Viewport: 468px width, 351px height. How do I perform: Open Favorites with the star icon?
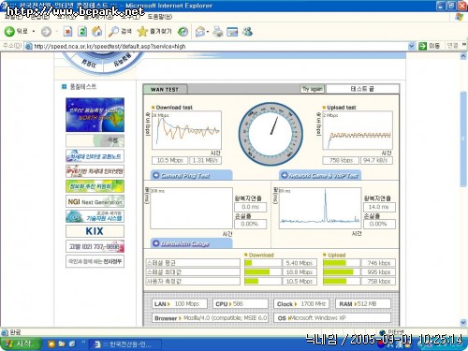tap(154, 31)
